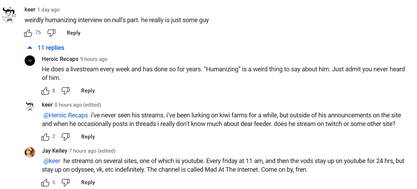The image size is (417, 189).
Task: Open the Jay Kelley username link
Action: pyautogui.click(x=54, y=151)
